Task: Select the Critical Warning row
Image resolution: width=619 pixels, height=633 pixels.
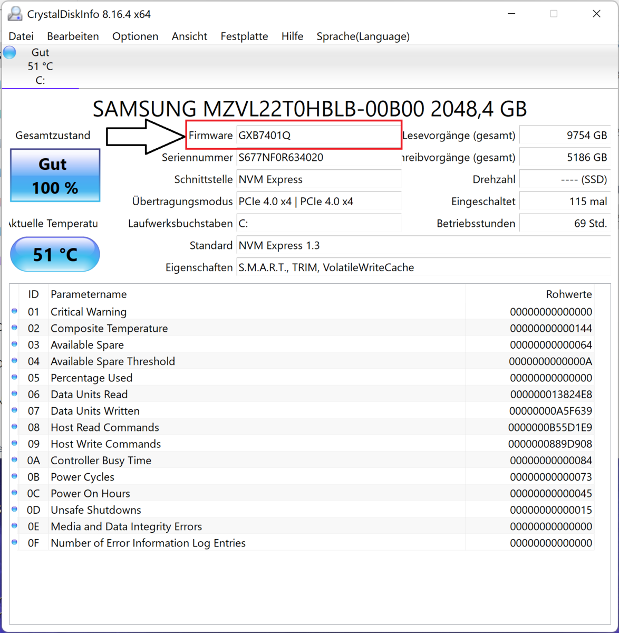Action: tap(302, 312)
